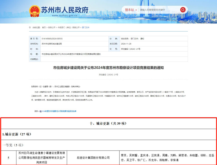The width and height of the screenshot is (217, 165).
Task: Click the search keyword input field
Action: point(159,10)
